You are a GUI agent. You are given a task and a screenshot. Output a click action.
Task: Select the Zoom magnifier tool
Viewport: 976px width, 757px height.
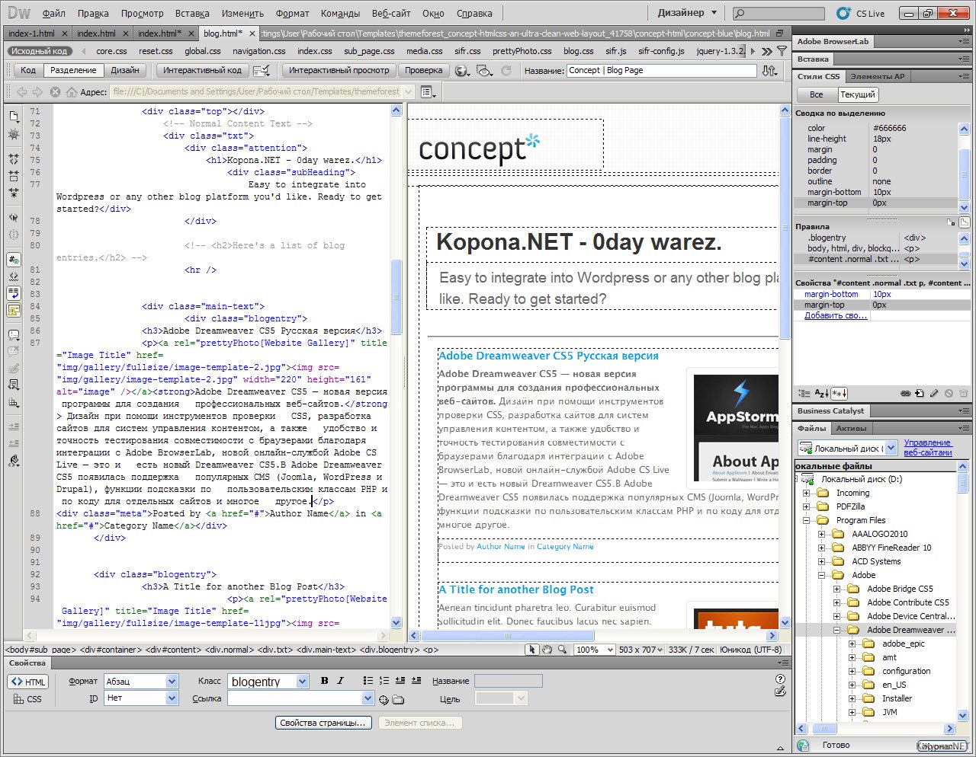pyautogui.click(x=562, y=650)
